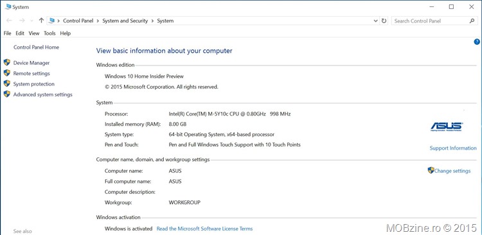Image resolution: width=482 pixels, height=235 pixels.
Task: Click the shield icon beside Device Manager
Action: [7, 63]
